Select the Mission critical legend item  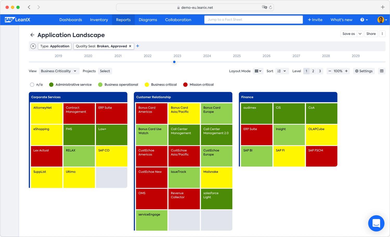click(x=198, y=84)
